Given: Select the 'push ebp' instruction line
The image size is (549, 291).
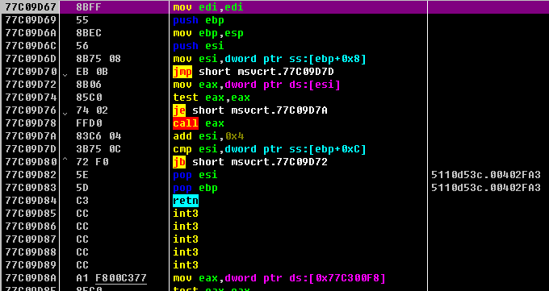Looking at the screenshot, I should point(198,20).
